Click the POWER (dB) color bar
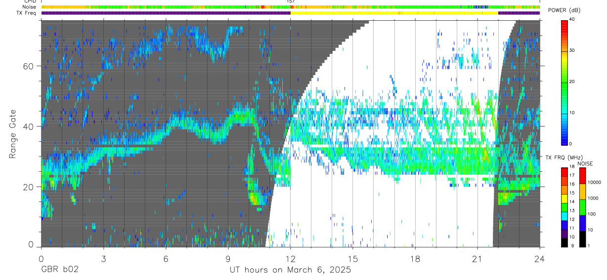This screenshot has width=607, height=280. click(x=564, y=82)
